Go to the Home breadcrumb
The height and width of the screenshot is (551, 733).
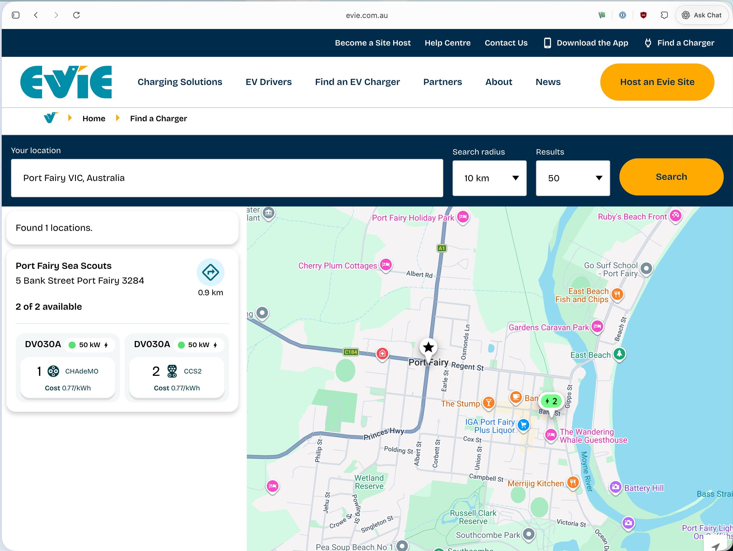click(94, 118)
